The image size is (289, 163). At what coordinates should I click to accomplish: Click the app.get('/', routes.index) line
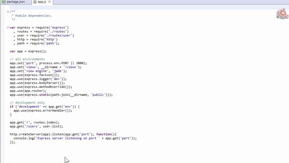click(34, 122)
